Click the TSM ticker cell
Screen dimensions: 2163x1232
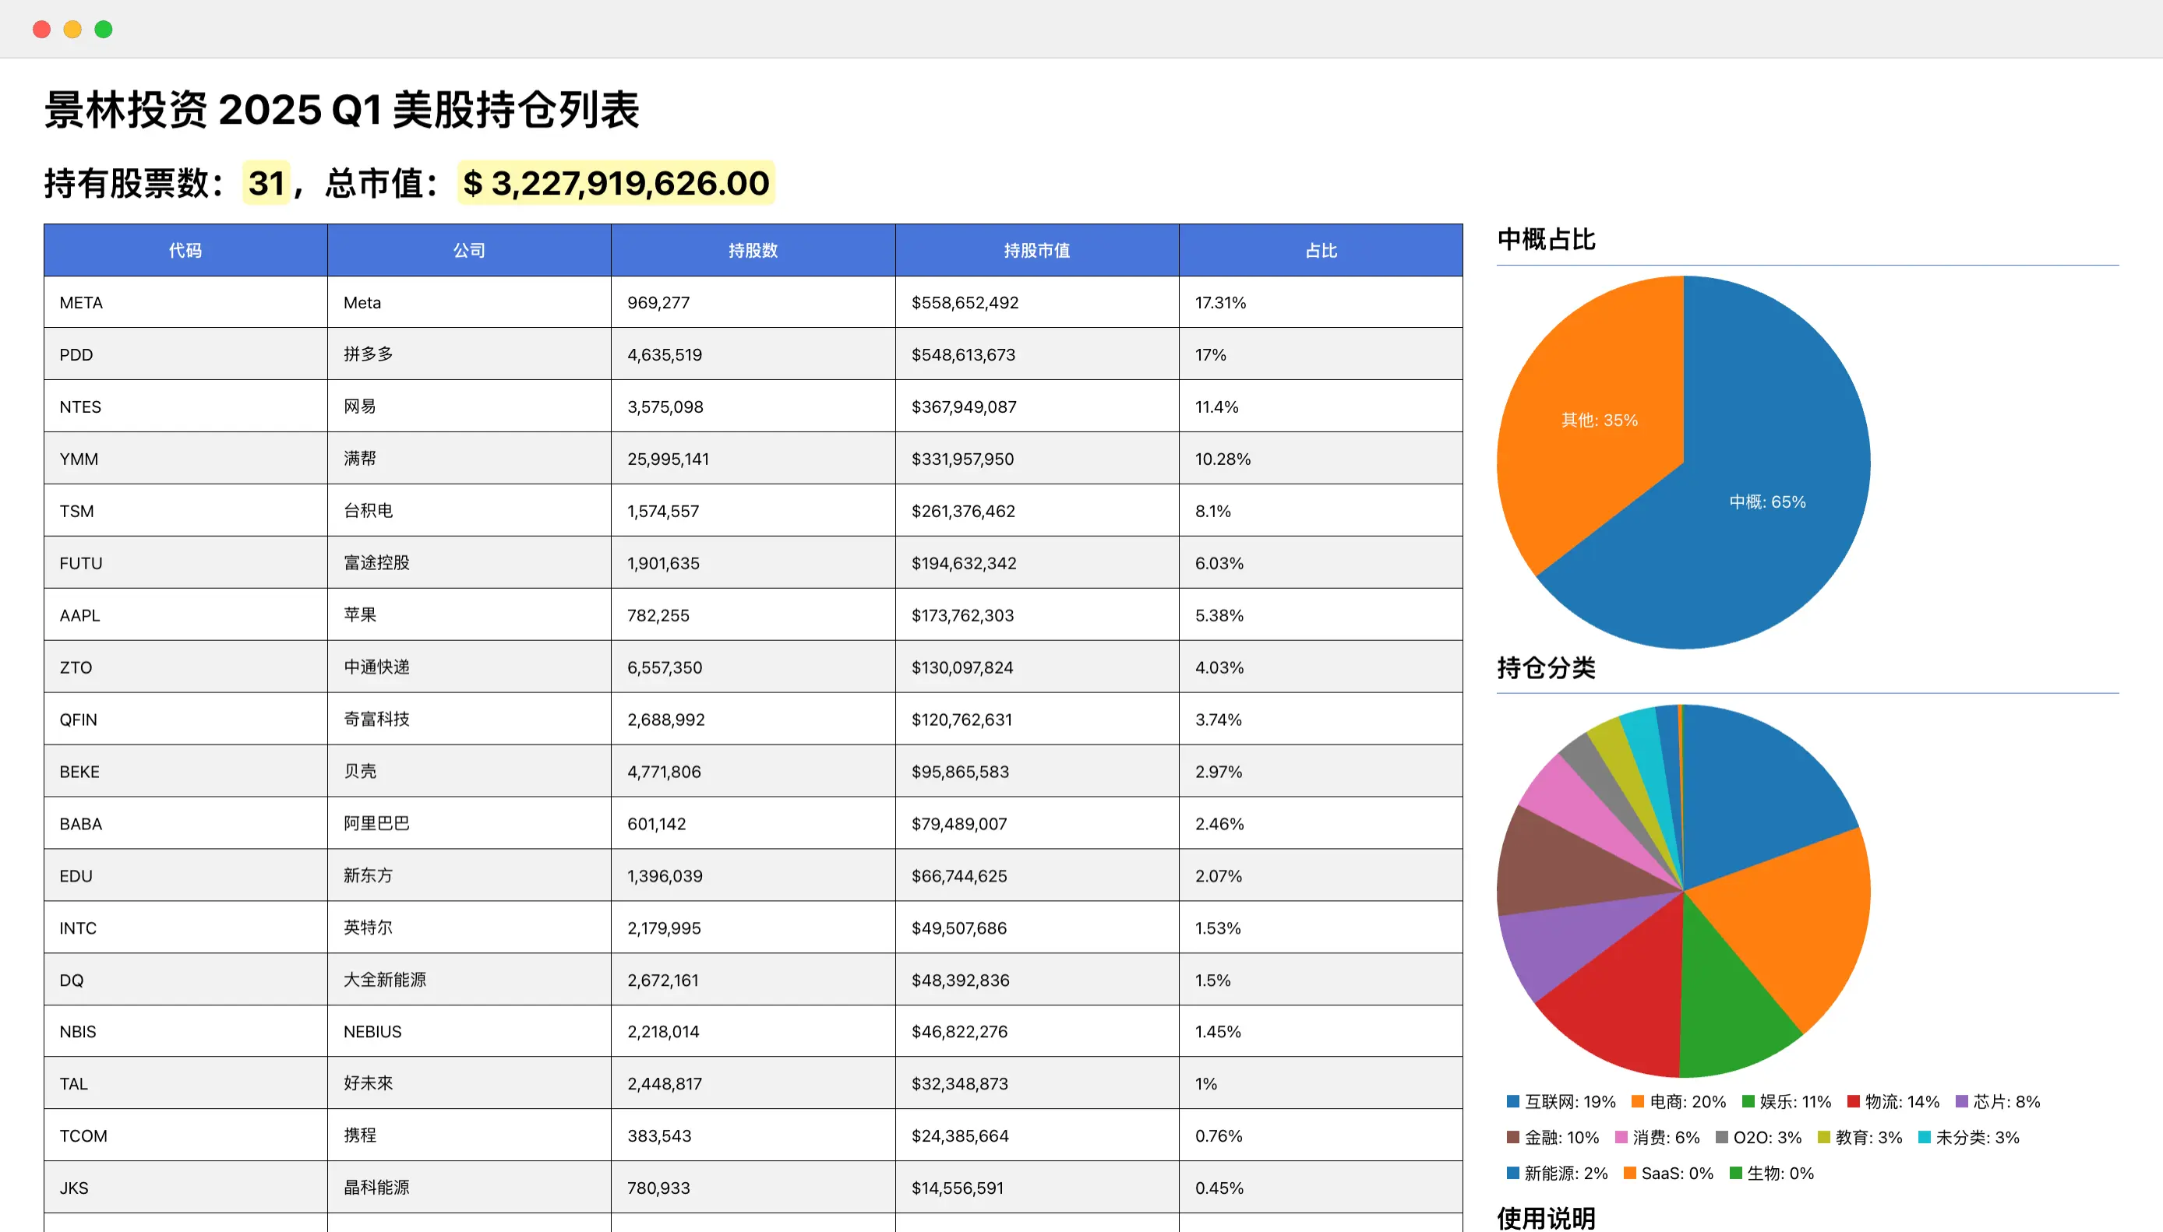pos(185,511)
